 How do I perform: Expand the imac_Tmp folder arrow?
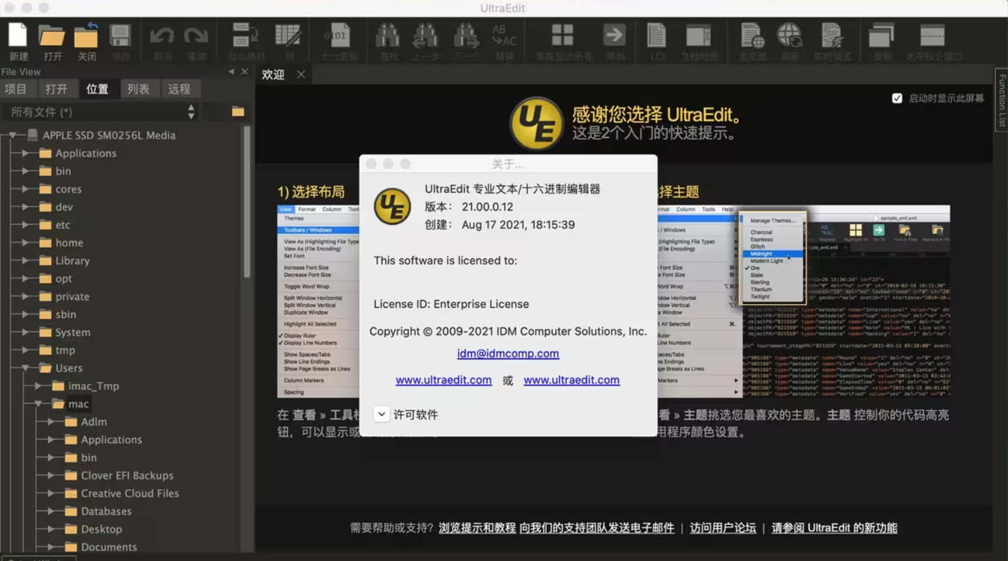38,386
